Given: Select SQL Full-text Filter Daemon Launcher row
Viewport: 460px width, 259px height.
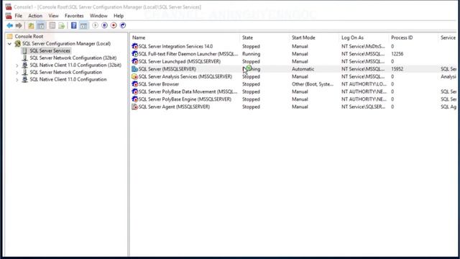Looking at the screenshot, I should pos(293,54).
